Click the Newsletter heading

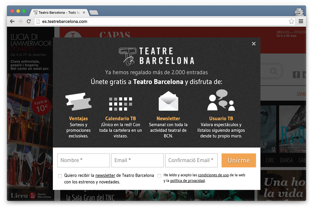tap(168, 118)
